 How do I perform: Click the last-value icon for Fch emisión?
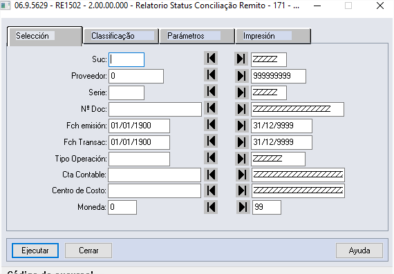pyautogui.click(x=242, y=126)
